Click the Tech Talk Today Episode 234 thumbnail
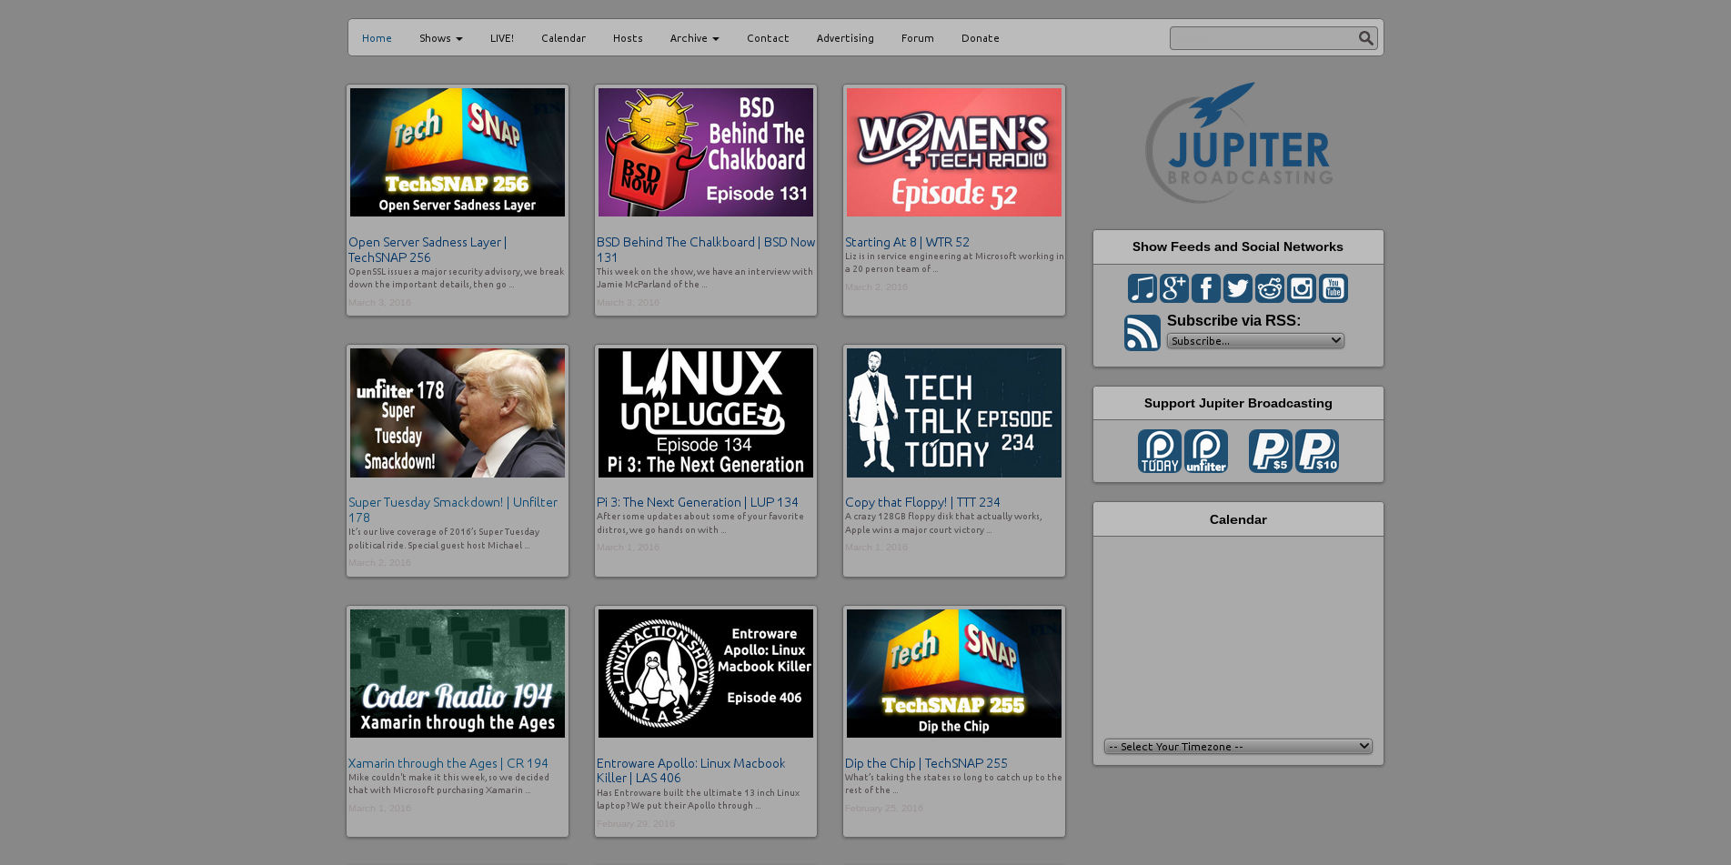 click(954, 413)
